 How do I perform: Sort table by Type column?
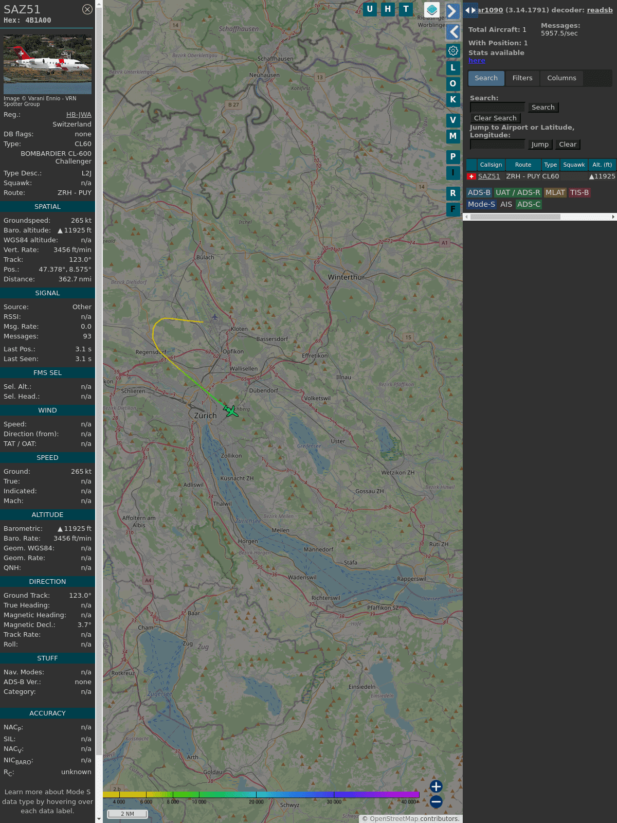click(x=550, y=165)
